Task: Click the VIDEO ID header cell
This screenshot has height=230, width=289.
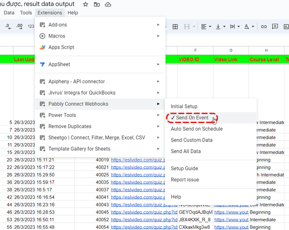Action: coord(195,60)
